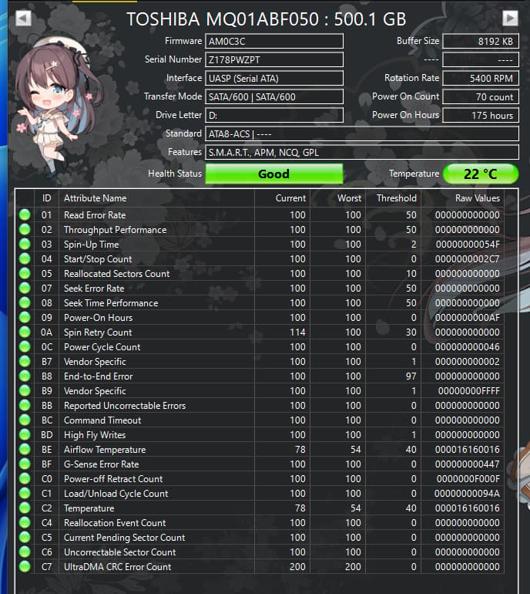Click the Rotation Rate value 5400 RPM
Viewport: 530px width, 594px height.
pyautogui.click(x=481, y=79)
